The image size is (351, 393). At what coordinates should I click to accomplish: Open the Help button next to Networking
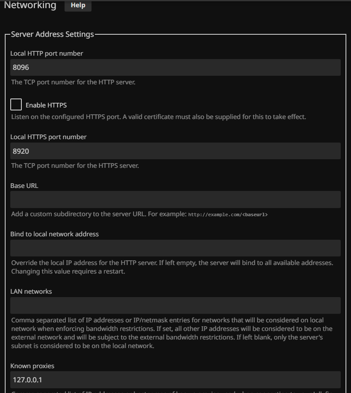78,6
